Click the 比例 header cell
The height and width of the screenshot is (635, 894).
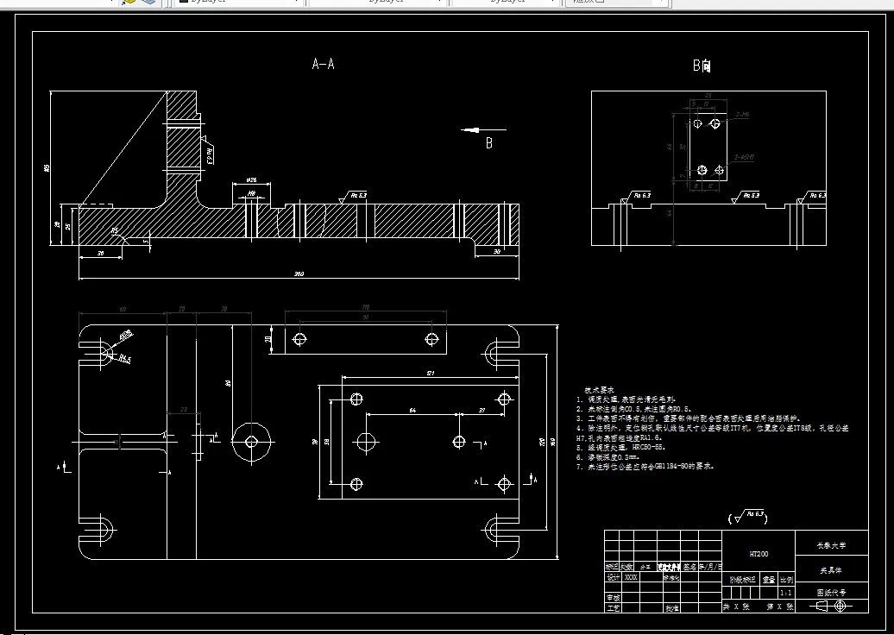coord(786,580)
